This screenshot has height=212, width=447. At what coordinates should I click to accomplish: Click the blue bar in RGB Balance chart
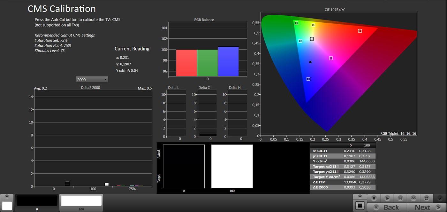[228, 61]
